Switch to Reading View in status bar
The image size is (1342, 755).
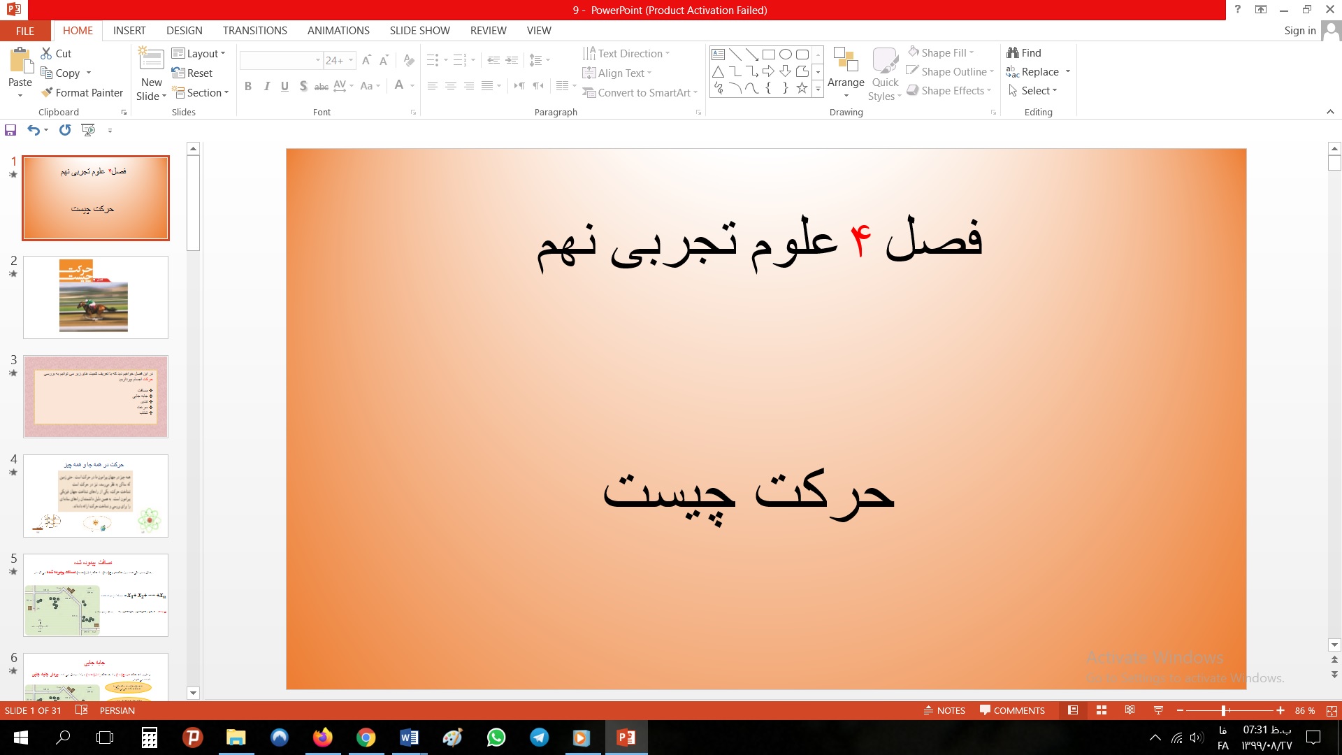point(1130,710)
